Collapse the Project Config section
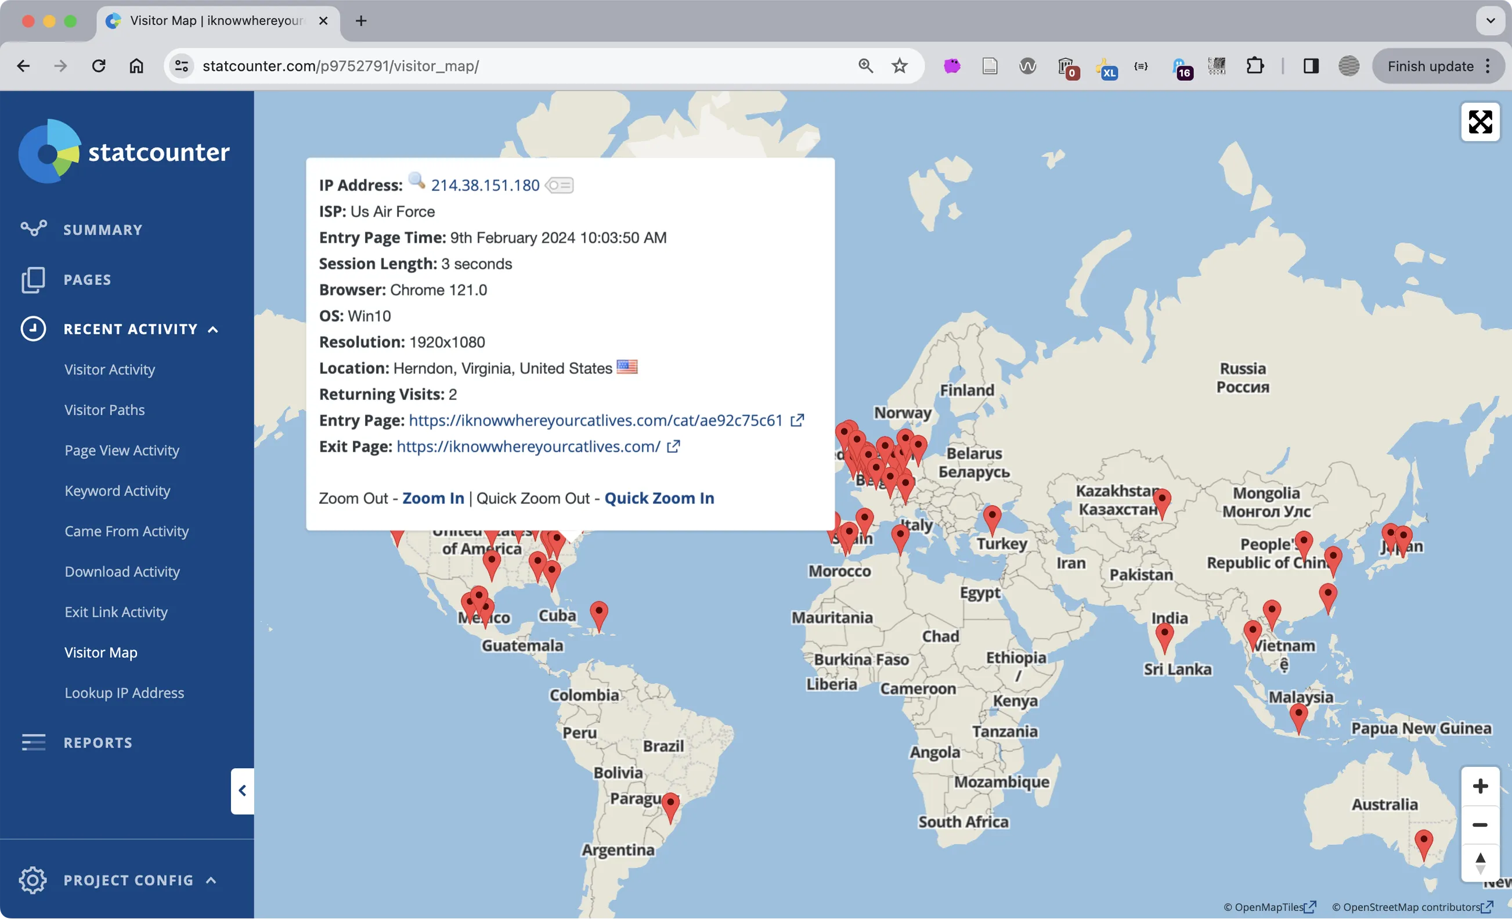Viewport: 1512px width, 919px height. click(x=211, y=880)
